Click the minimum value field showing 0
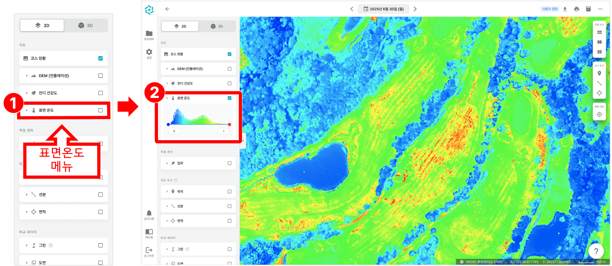This screenshot has height=266, width=612. [174, 131]
